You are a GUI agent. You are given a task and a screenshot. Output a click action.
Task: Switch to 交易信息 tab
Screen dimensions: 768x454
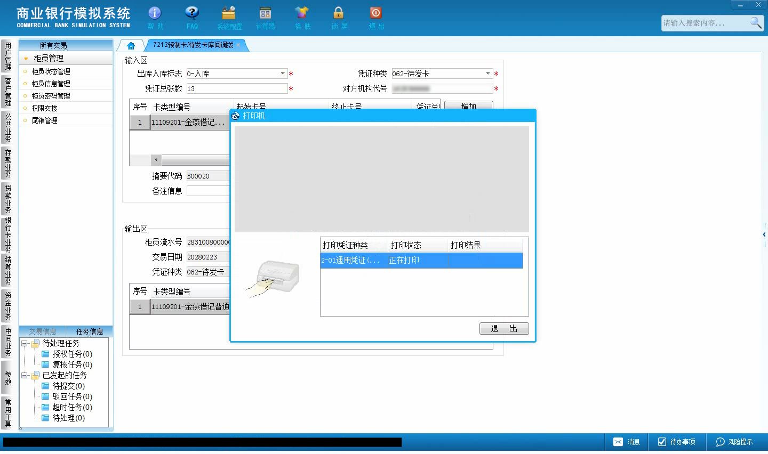click(43, 331)
